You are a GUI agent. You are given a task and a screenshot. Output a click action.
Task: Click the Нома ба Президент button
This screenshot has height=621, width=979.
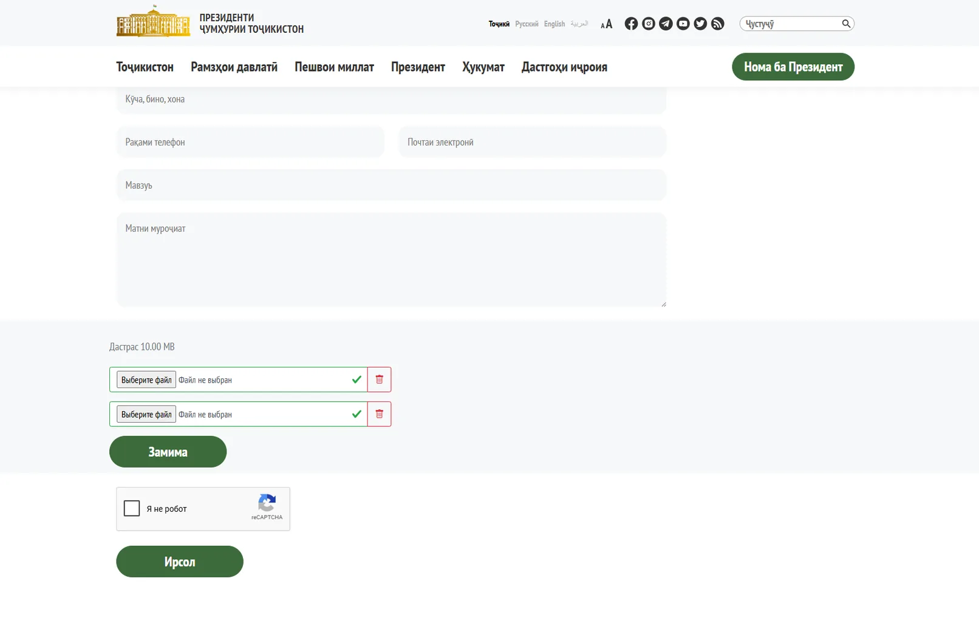pyautogui.click(x=793, y=67)
